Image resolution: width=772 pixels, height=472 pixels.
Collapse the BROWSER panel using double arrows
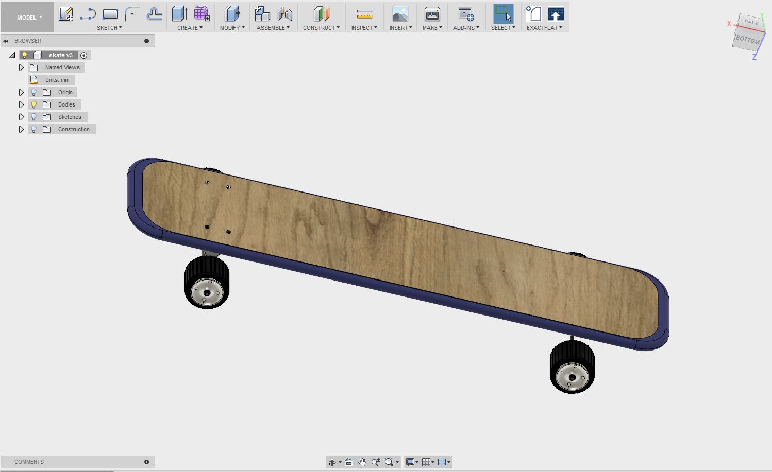[x=6, y=41]
